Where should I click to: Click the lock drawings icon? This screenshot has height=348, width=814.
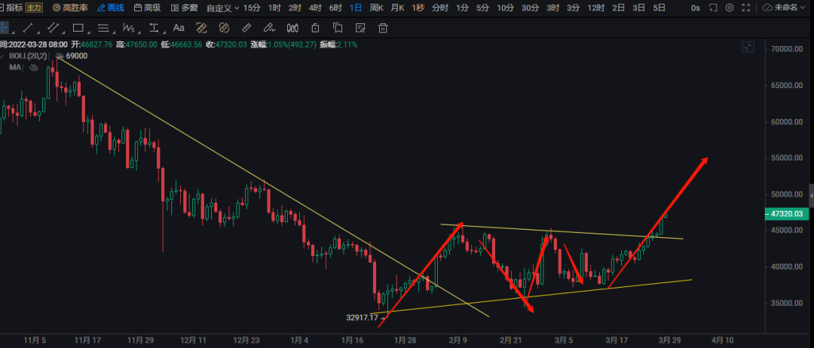click(x=315, y=28)
